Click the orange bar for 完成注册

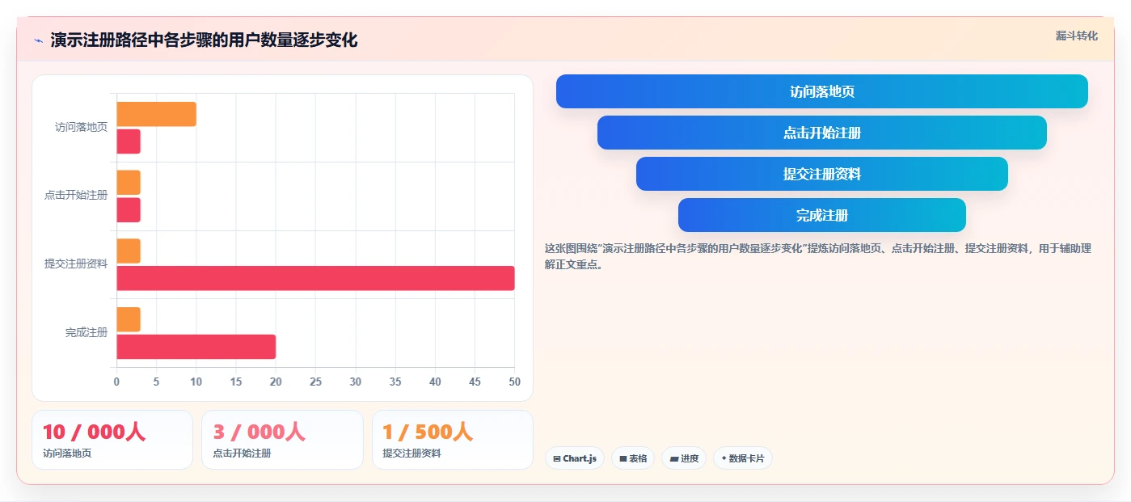point(129,319)
